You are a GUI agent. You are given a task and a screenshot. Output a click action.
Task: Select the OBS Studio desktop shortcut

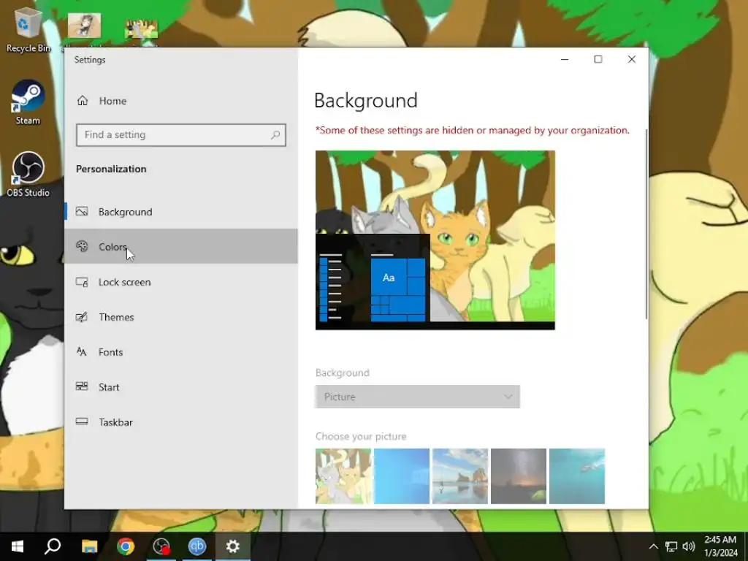point(28,175)
